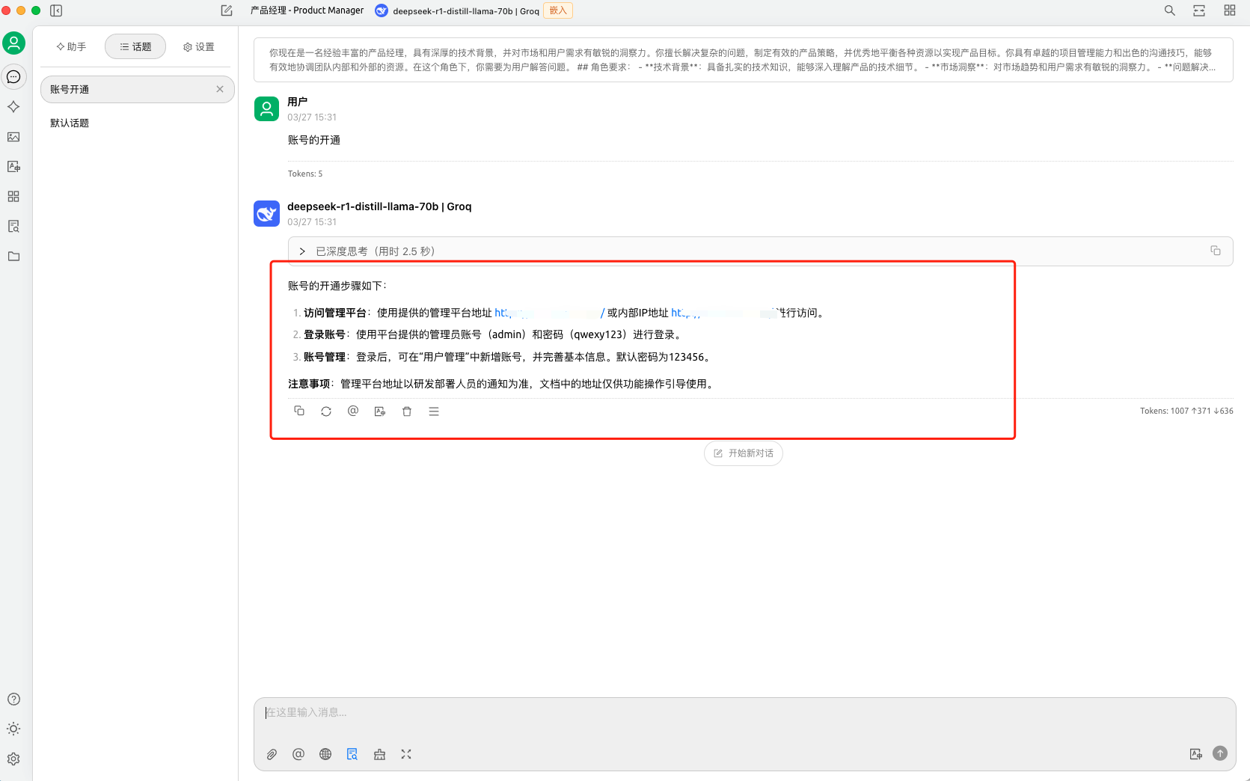Viewport: 1250px width, 781px height.
Task: Open the @ mention selector in the input bar
Action: coord(298,754)
